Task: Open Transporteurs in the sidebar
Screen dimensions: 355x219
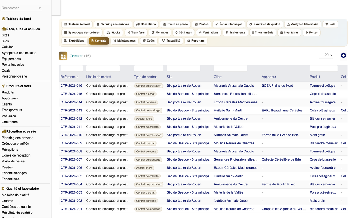Action: pos(12,110)
